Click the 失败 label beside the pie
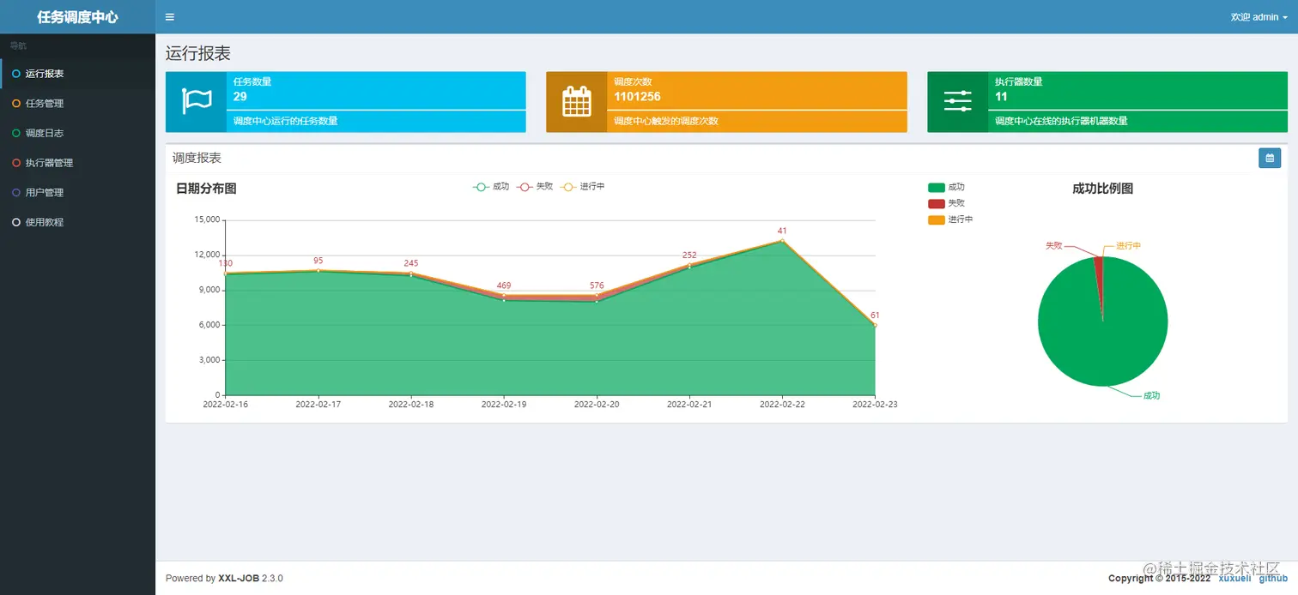The width and height of the screenshot is (1298, 595). (x=1054, y=245)
